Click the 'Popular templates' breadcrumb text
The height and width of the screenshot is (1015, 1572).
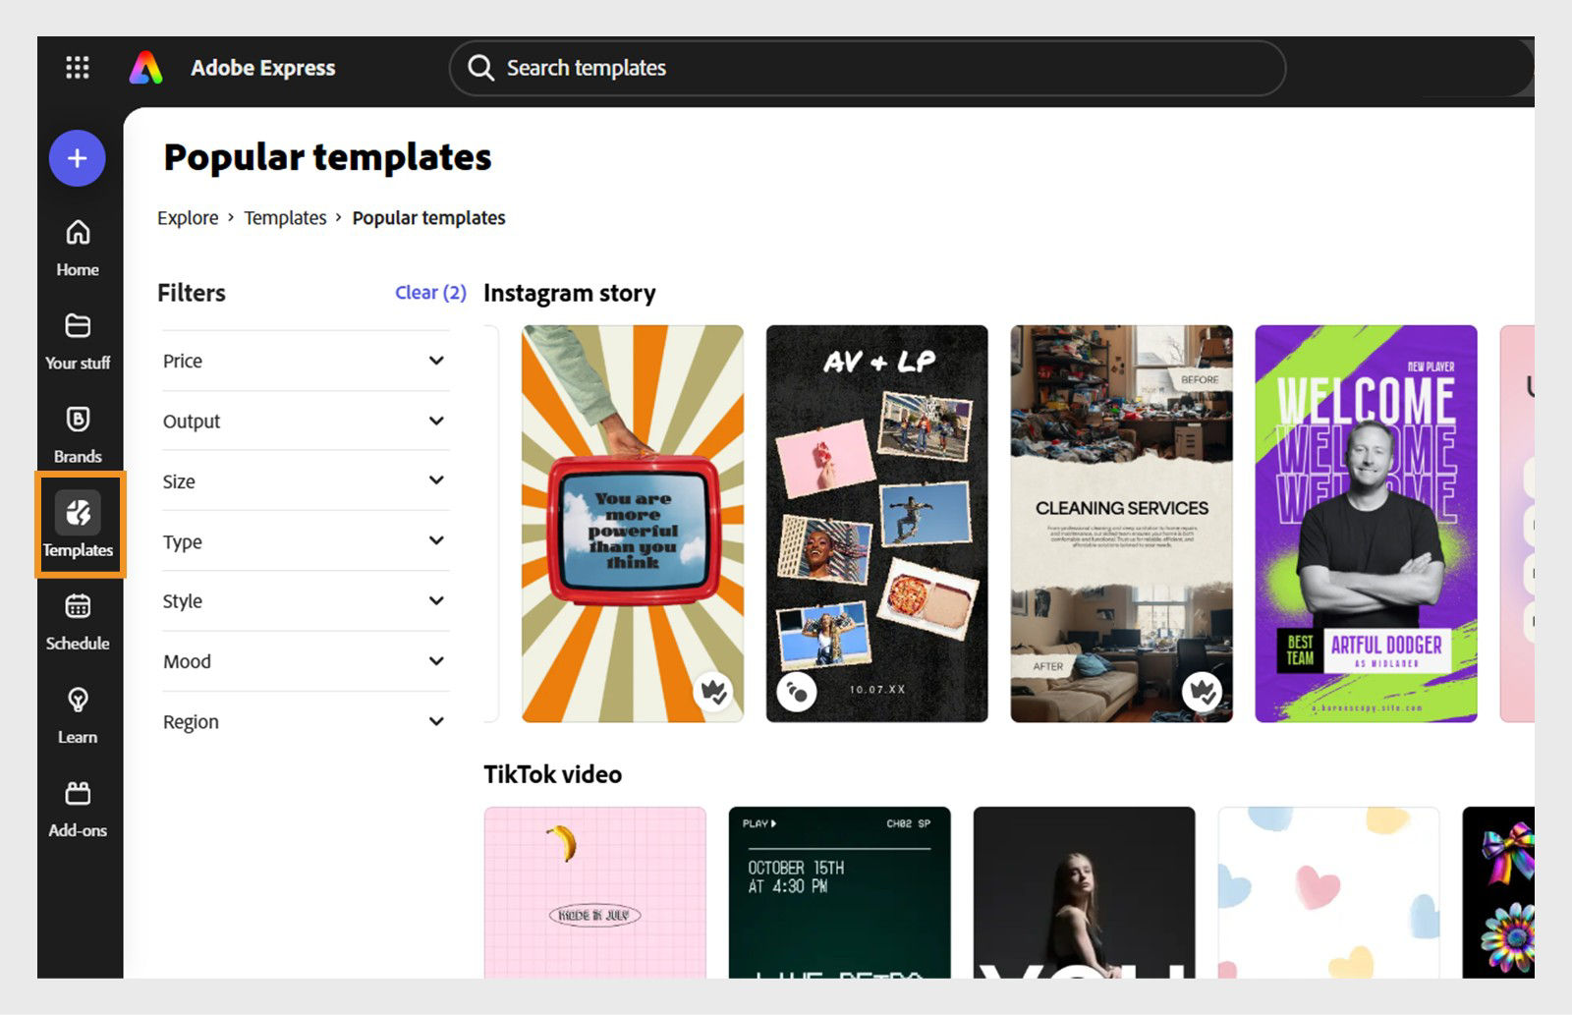(429, 218)
